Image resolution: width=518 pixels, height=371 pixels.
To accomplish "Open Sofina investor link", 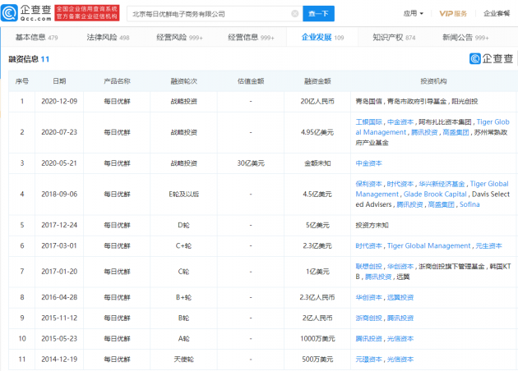I will 469,204.
